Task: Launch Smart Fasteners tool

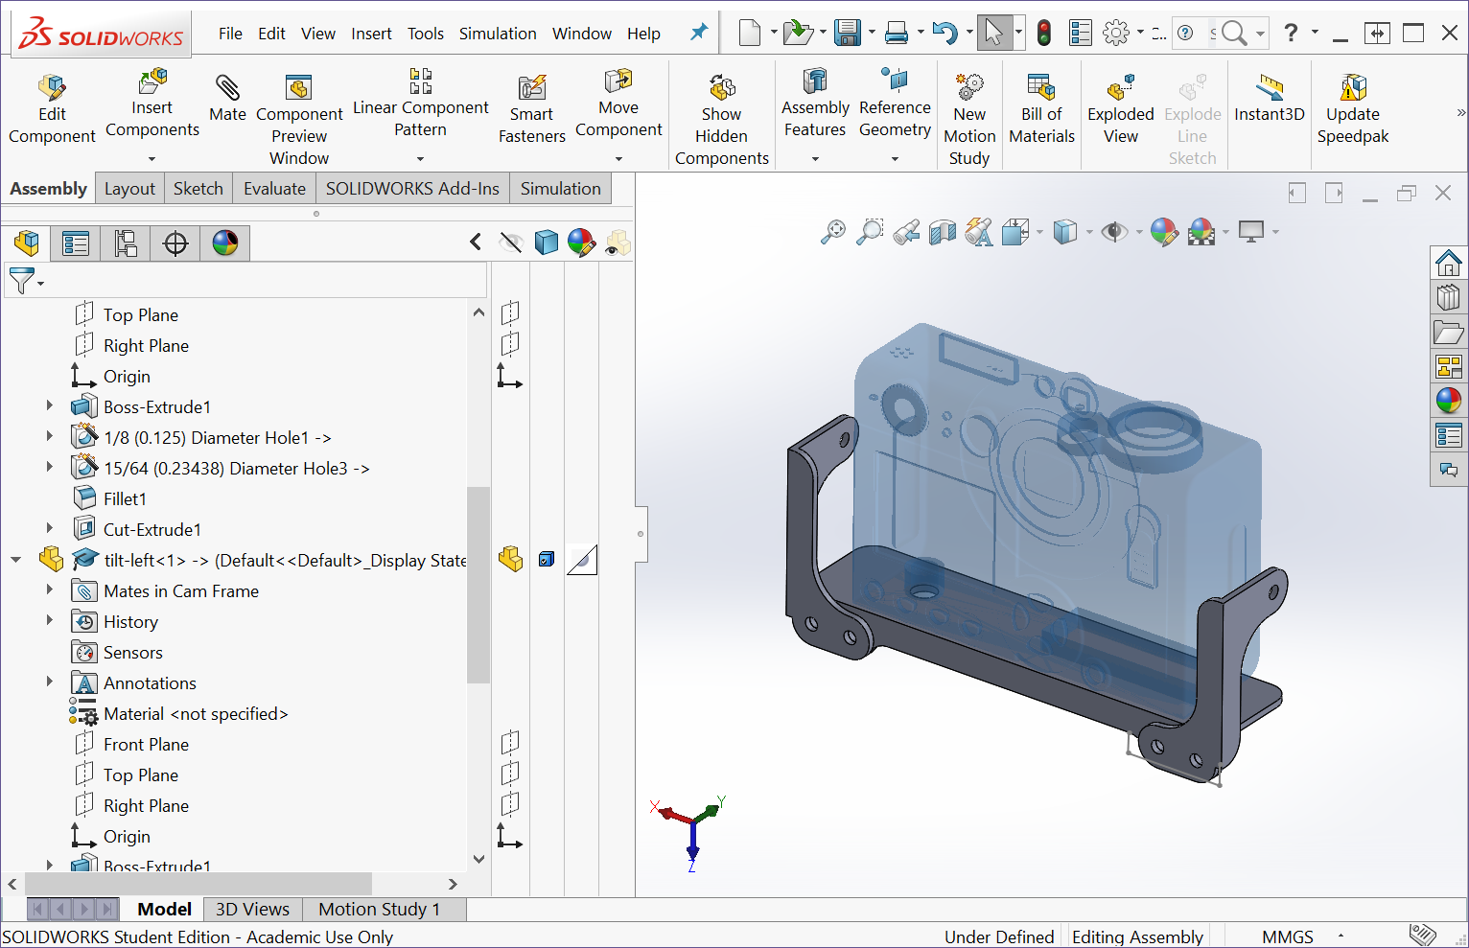Action: (x=532, y=109)
